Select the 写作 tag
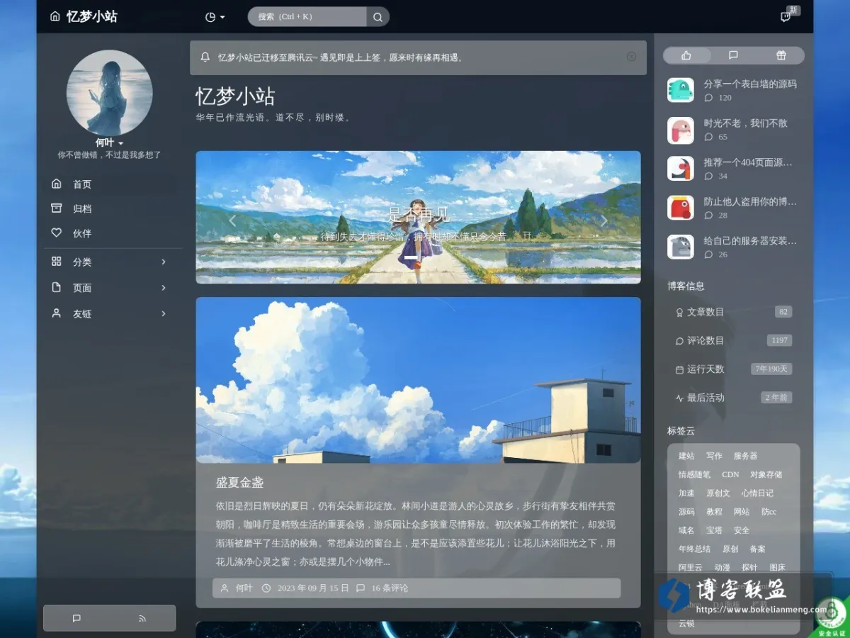The width and height of the screenshot is (850, 638). [714, 456]
